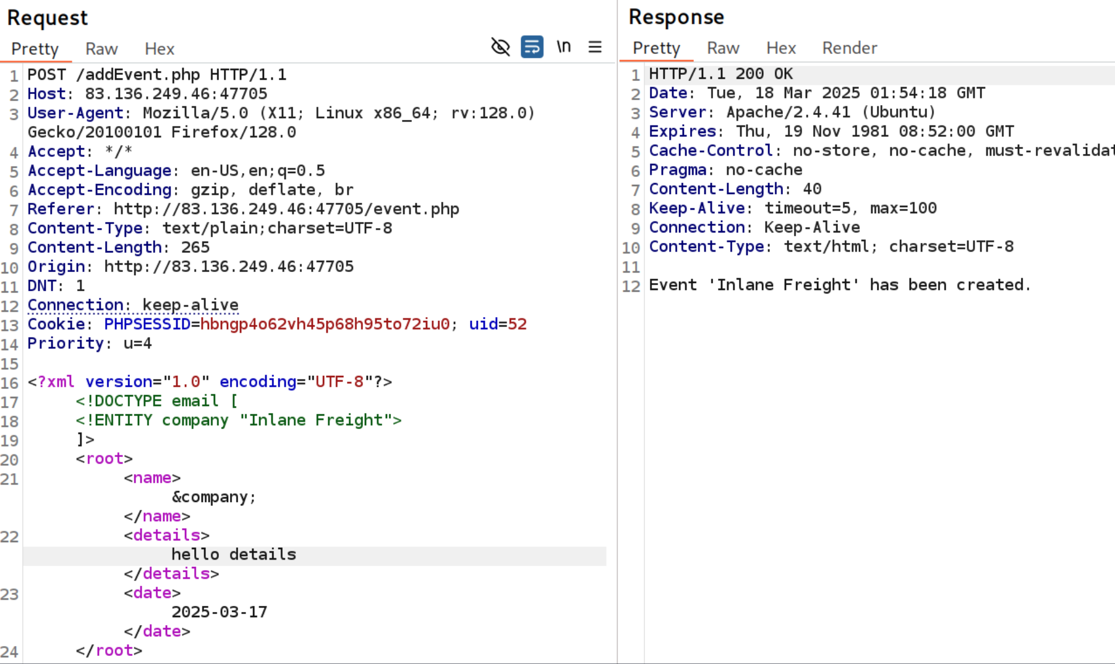Click the ENTITY company declaration line
Viewport: 1115px width, 664px height.
(x=238, y=420)
